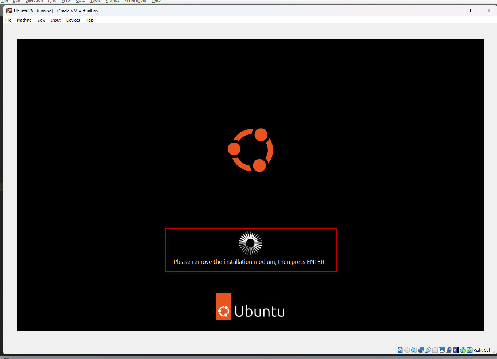
Task: Click the USB devices status icon
Action: [x=428, y=350]
